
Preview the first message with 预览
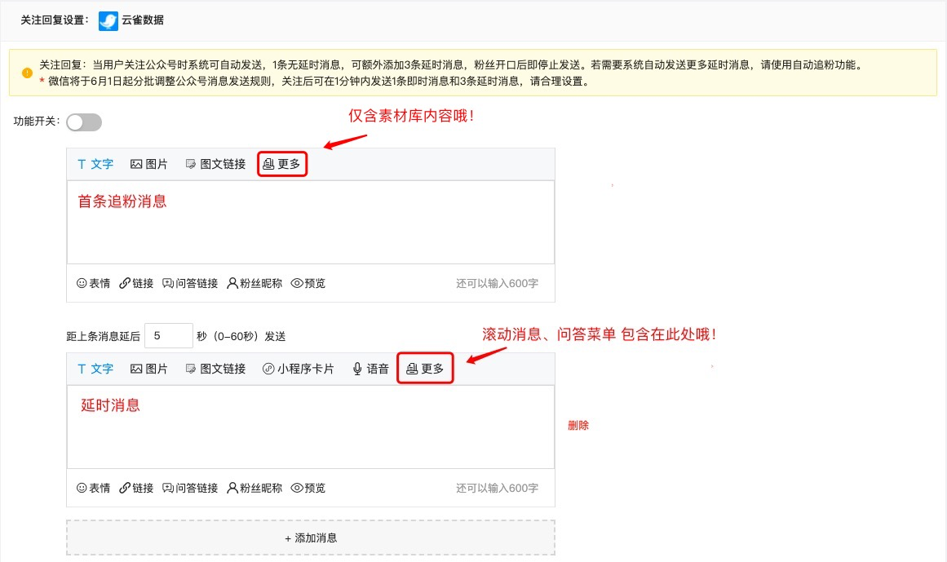[x=308, y=283]
